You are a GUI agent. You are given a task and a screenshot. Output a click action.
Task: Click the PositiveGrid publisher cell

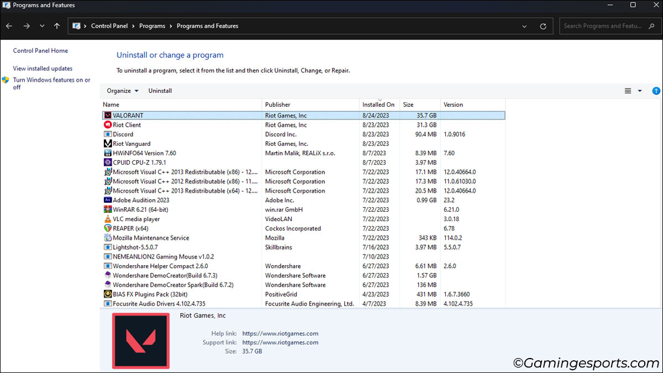pyautogui.click(x=281, y=294)
